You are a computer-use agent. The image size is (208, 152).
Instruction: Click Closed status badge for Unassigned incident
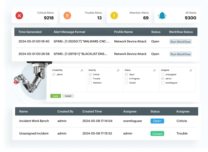[157, 134]
